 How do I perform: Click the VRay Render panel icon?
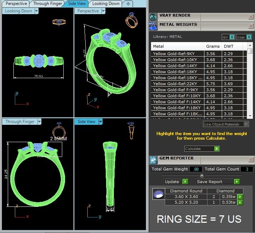(153, 17)
